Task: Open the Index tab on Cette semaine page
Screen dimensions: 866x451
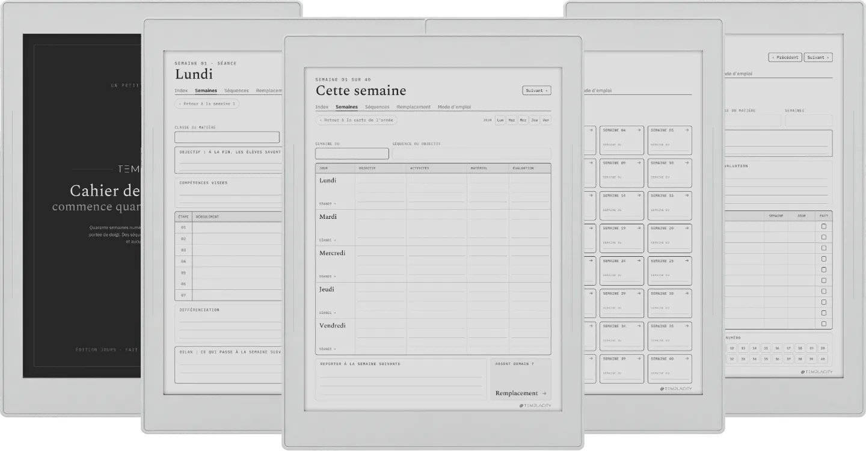Action: coord(322,107)
